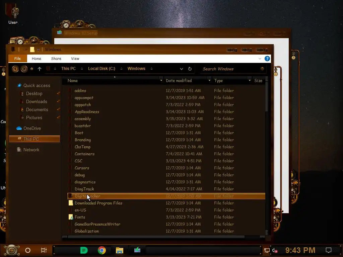The width and height of the screenshot is (343, 257).
Task: Open the Name column filter dropdown
Action: (x=161, y=80)
